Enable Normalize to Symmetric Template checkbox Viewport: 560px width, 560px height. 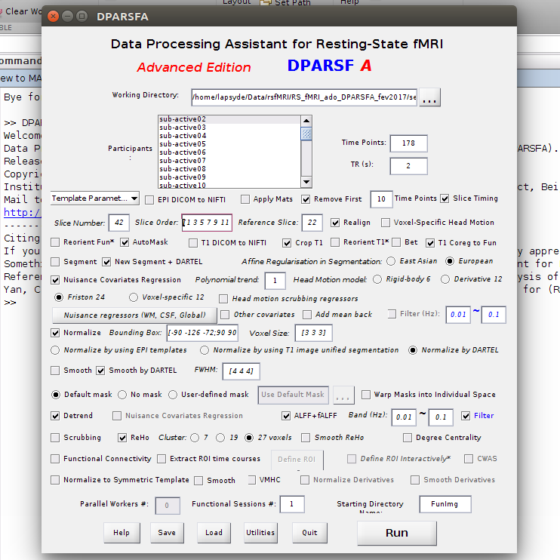click(x=55, y=480)
